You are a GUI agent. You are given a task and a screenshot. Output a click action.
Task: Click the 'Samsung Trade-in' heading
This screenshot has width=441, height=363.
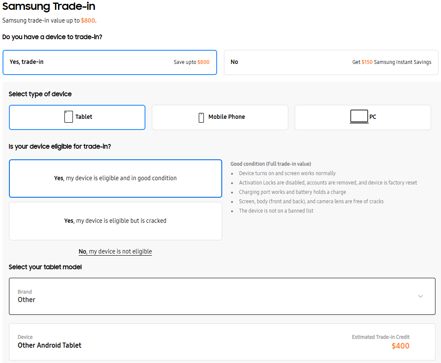(49, 6)
